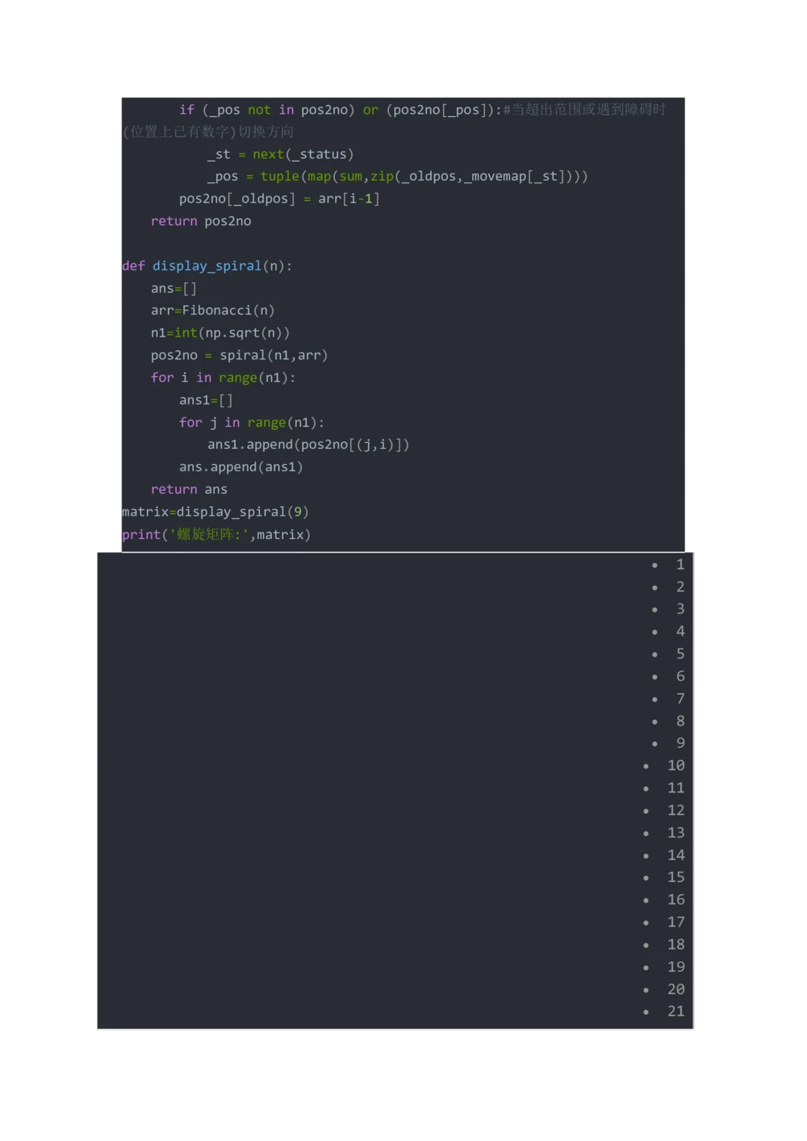Click the 'ans1.append(pos2no[(j,i)])' line

(x=308, y=445)
